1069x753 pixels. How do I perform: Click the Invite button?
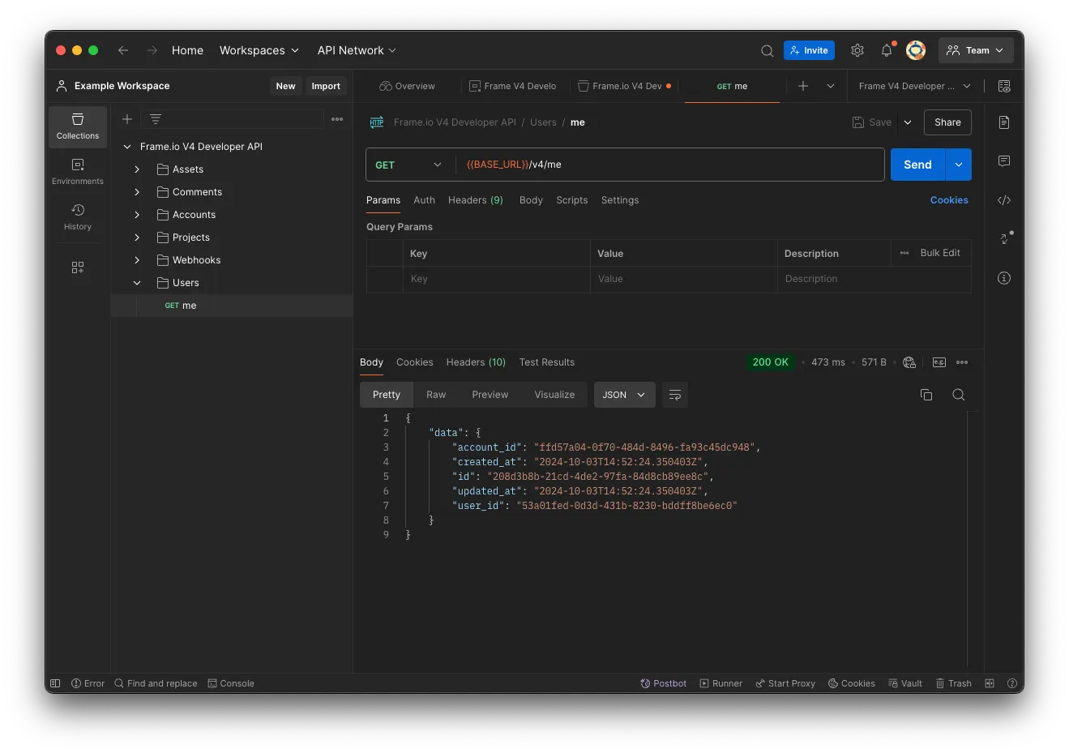pyautogui.click(x=809, y=50)
